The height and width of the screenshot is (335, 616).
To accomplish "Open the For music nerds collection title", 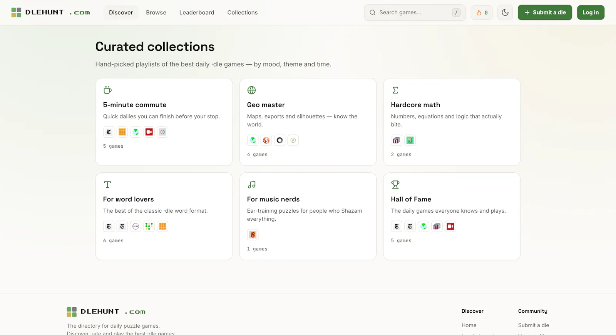I will tap(273, 199).
